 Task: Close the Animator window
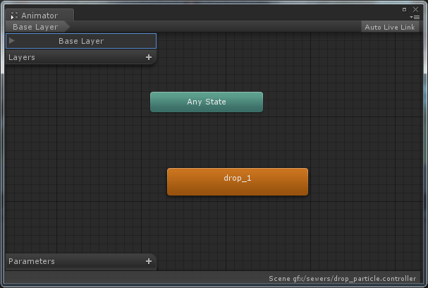tap(416, 10)
